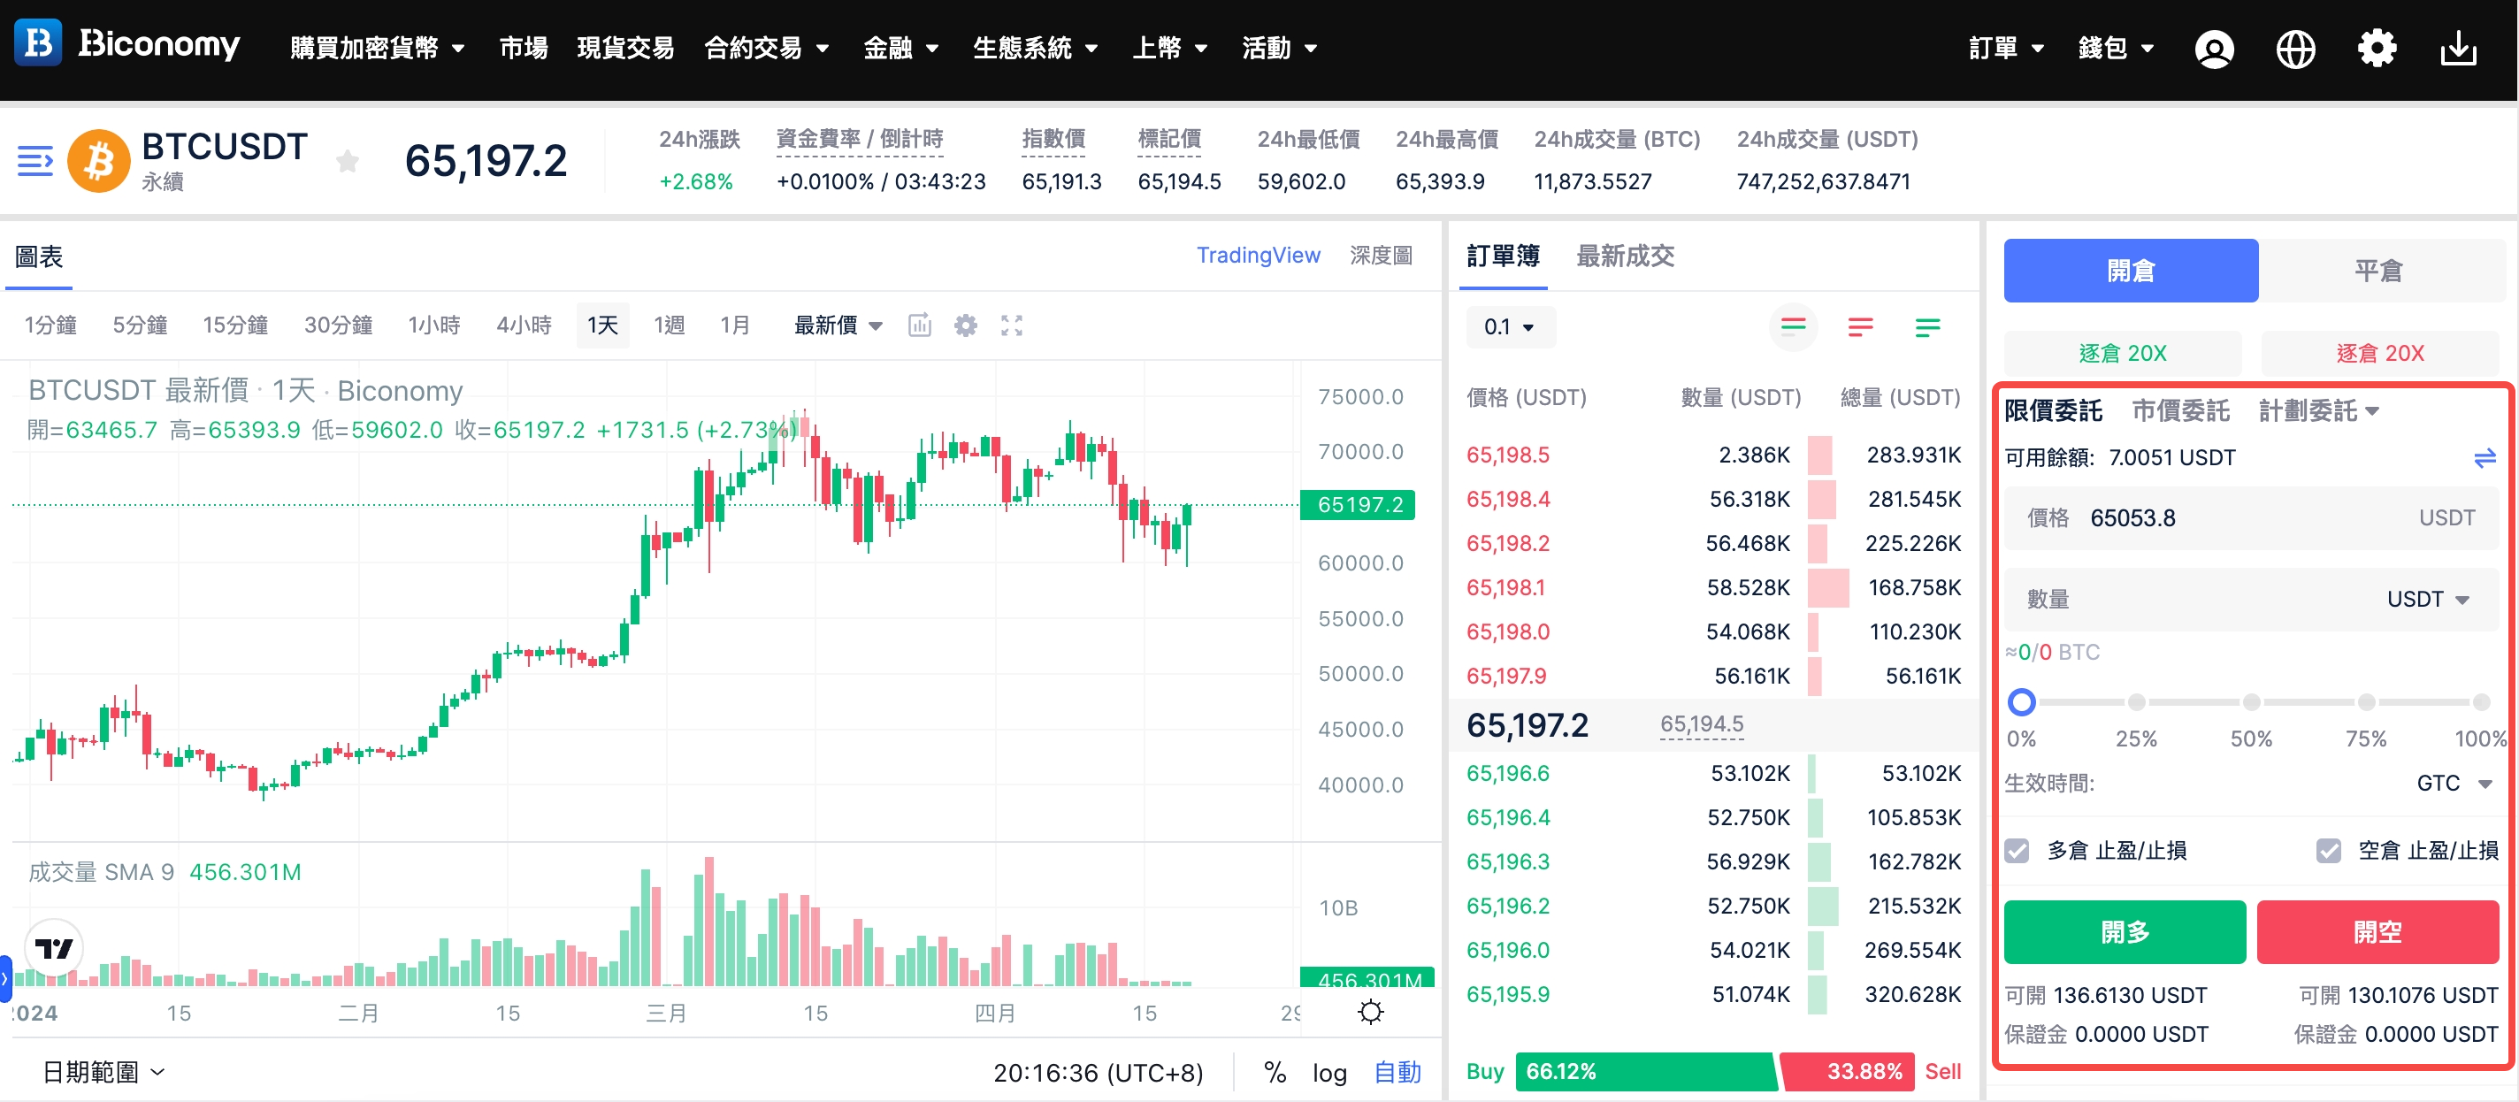This screenshot has width=2519, height=1102.
Task: Toggle 空倉 止盈/止損 checkbox
Action: pyautogui.click(x=2328, y=851)
